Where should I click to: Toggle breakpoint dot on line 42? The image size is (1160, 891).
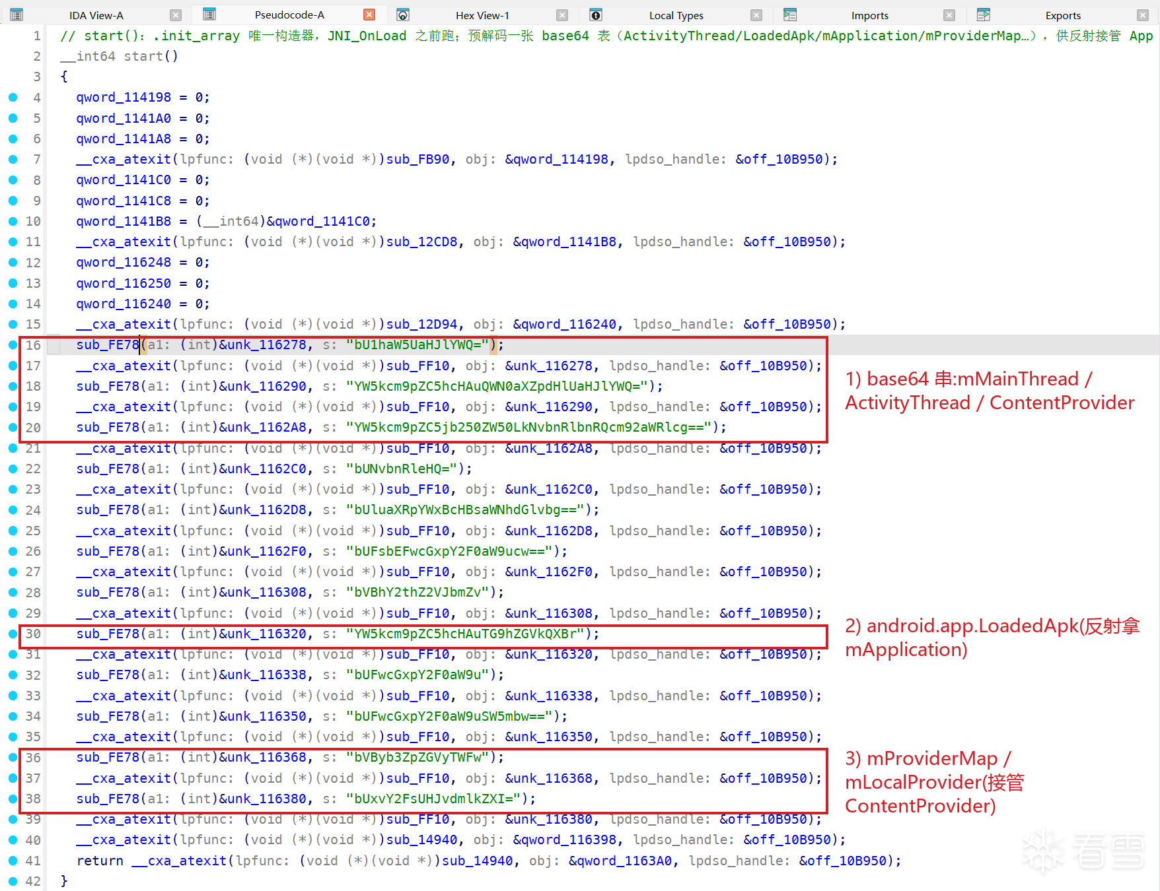pos(13,881)
